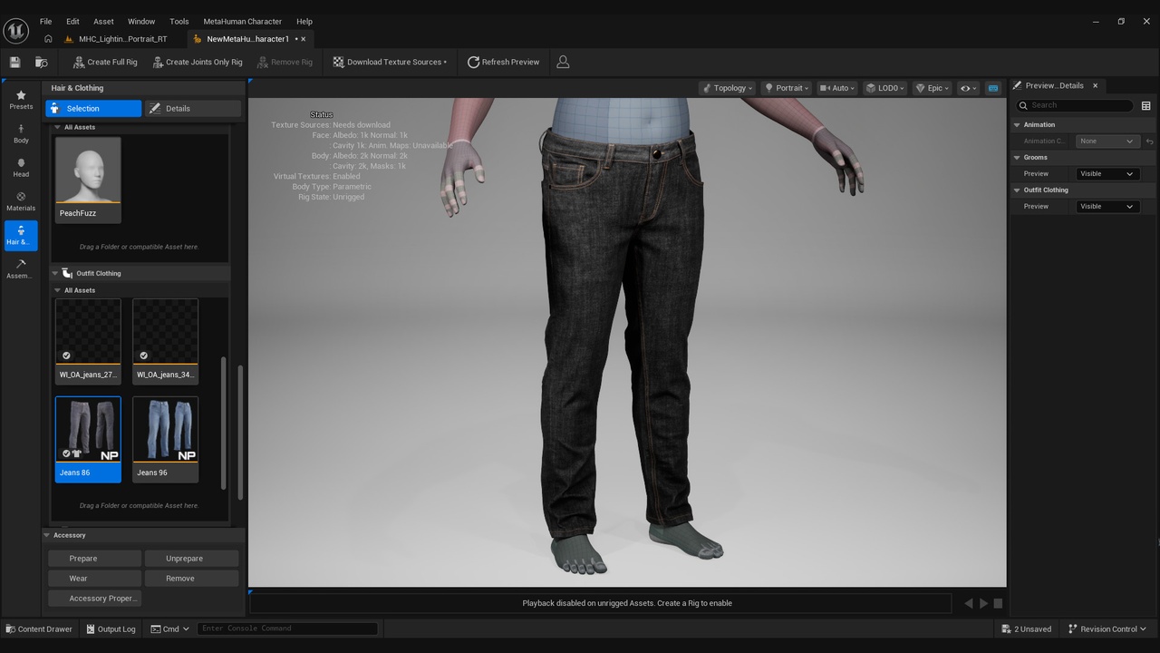
Task: Switch to the Selection tab
Action: pos(93,109)
